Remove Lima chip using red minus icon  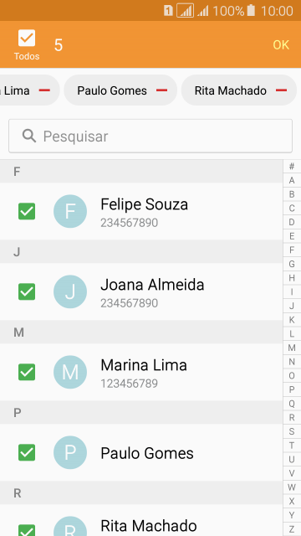44,90
